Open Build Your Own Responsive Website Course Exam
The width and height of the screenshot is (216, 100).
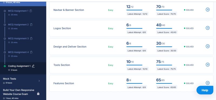pyautogui.click(x=19, y=92)
